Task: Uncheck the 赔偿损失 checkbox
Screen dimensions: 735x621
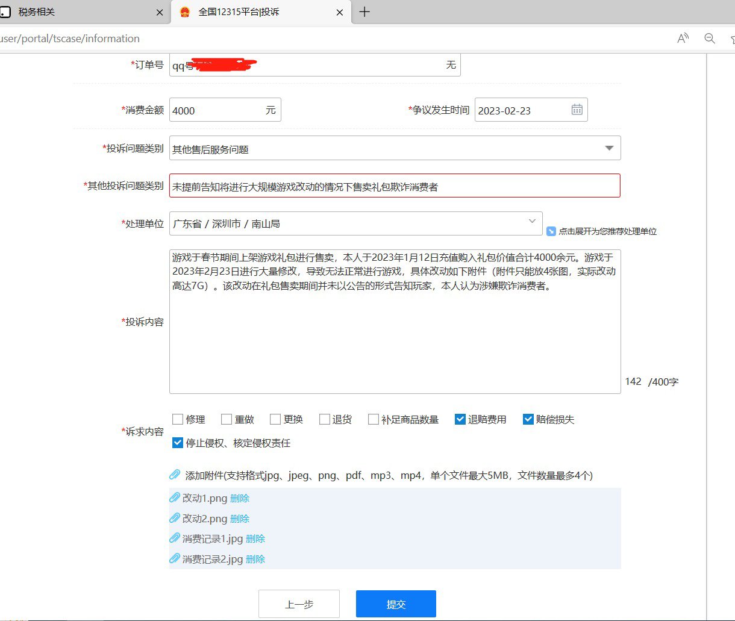Action: click(x=528, y=419)
